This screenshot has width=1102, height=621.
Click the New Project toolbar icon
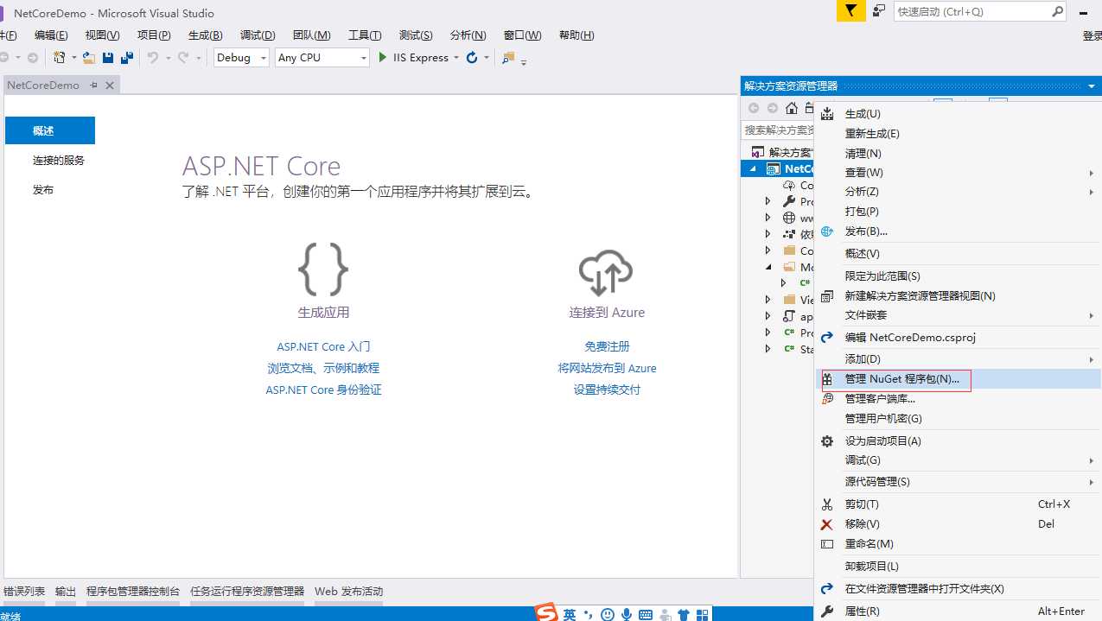tap(60, 58)
